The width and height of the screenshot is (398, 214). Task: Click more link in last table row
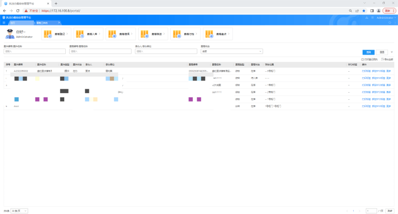coord(389,106)
